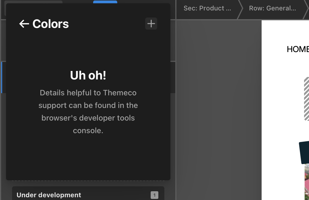Screen dimensions: 309x200
Task: Click the back arrow beside Colors
Action: (x=24, y=24)
